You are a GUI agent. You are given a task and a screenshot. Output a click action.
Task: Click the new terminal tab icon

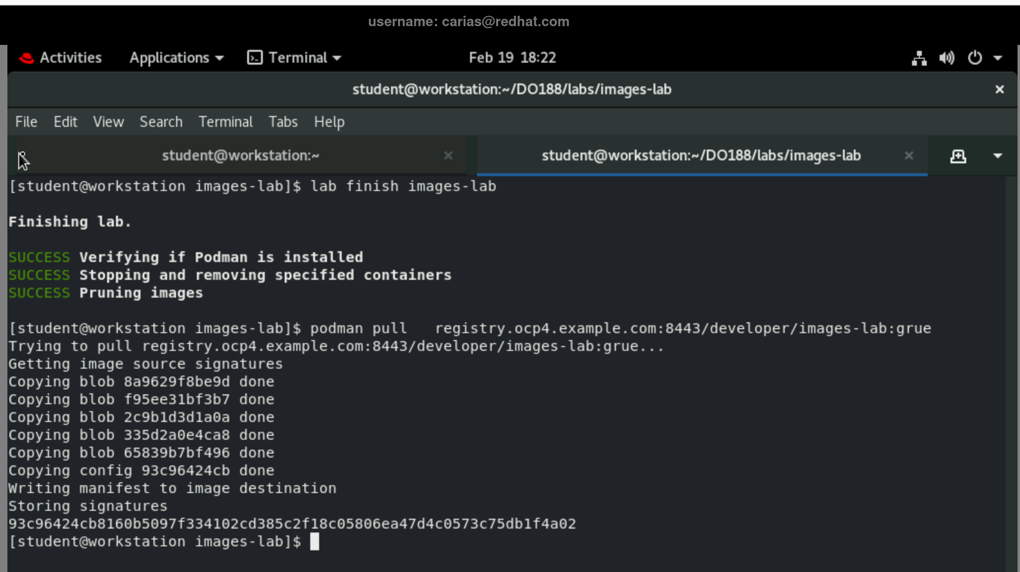coord(958,156)
